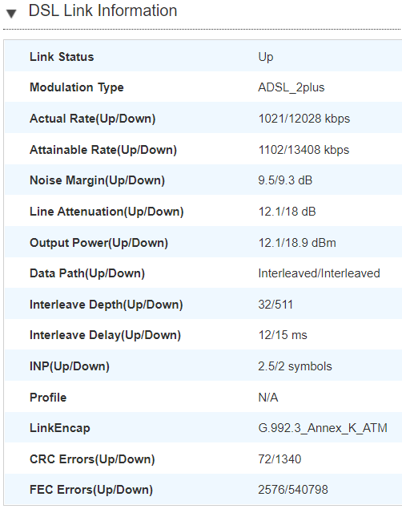This screenshot has width=402, height=509.
Task: Click the INP 2.5/2 symbols value
Action: pyautogui.click(x=295, y=366)
